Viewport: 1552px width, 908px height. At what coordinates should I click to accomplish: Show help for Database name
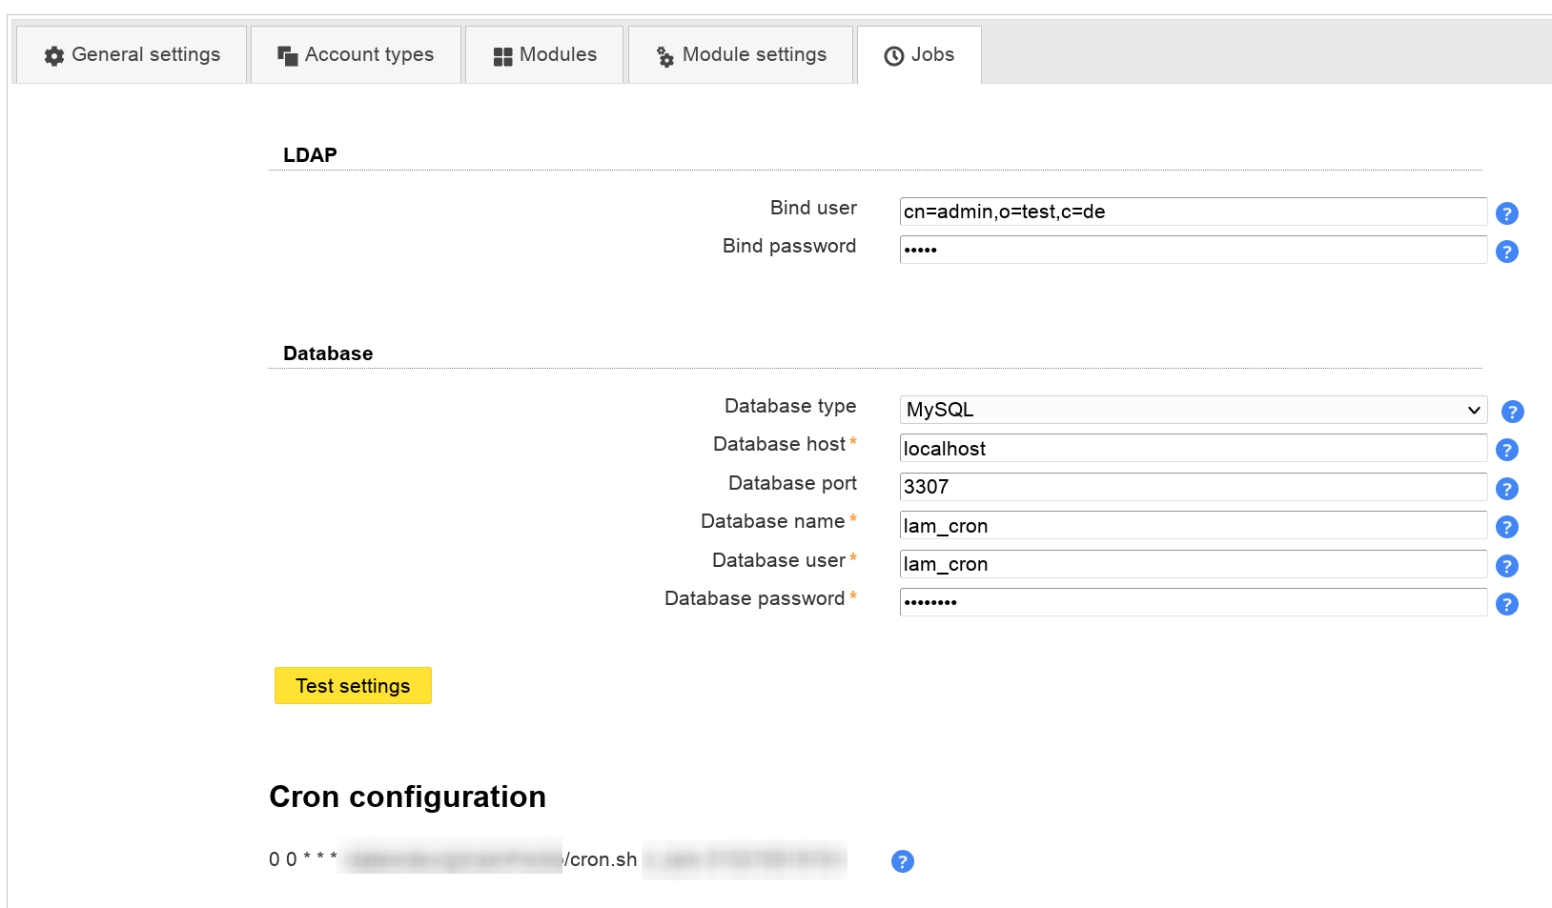1506,527
